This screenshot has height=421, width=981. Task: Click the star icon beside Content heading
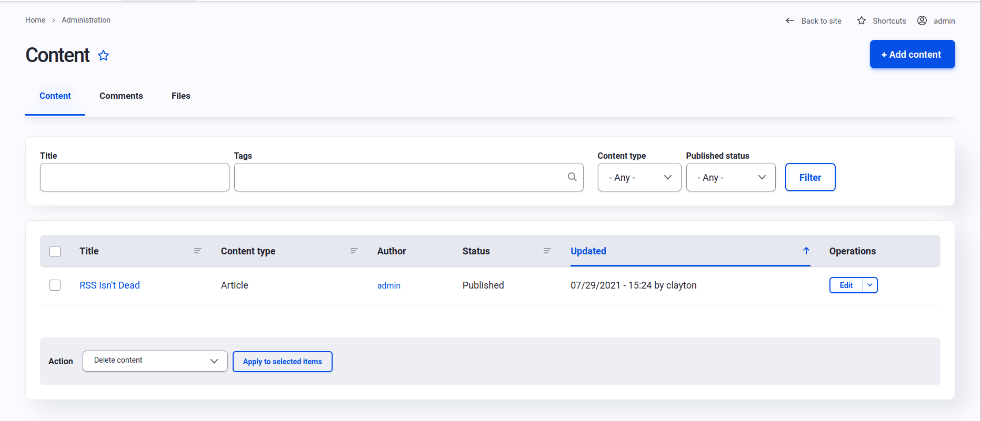coord(103,56)
